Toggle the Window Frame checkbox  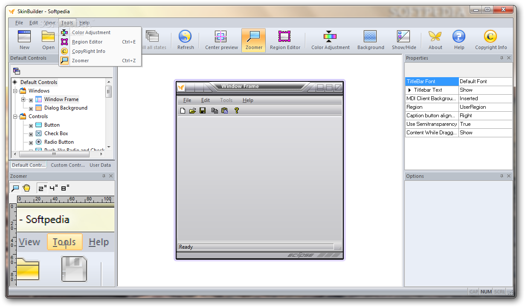point(31,100)
